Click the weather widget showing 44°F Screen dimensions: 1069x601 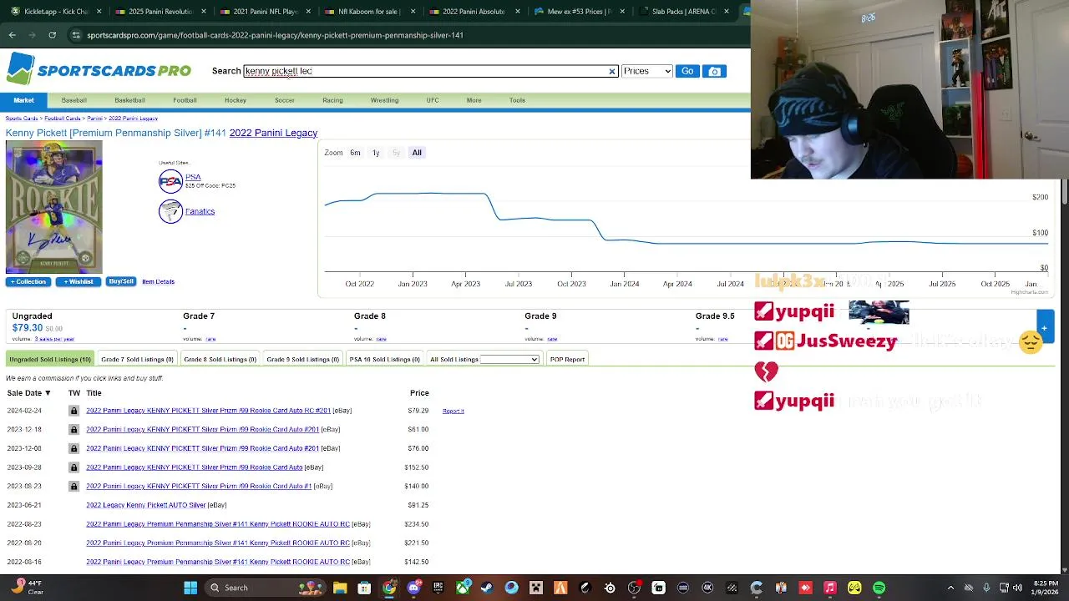point(26,588)
